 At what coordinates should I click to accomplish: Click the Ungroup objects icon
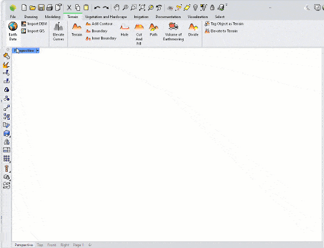[7, 98]
